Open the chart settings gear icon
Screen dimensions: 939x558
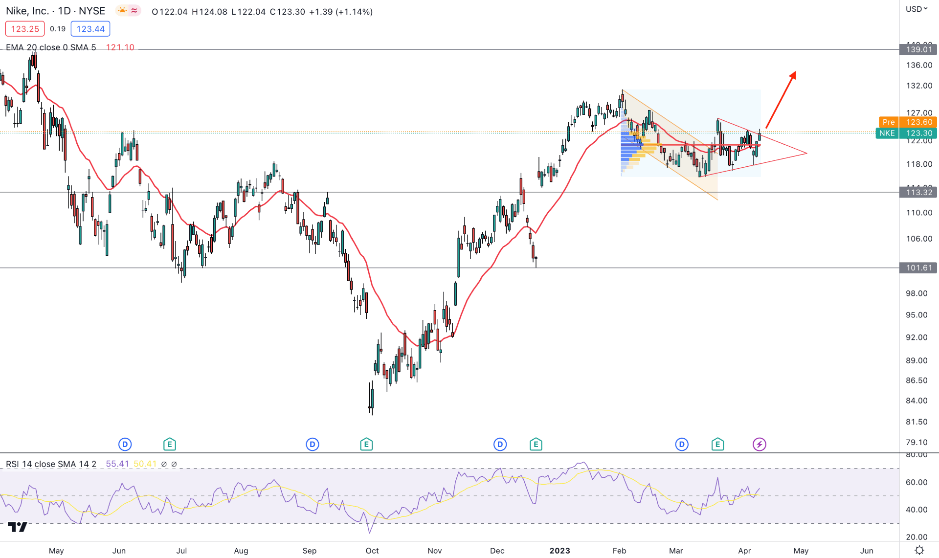(919, 550)
